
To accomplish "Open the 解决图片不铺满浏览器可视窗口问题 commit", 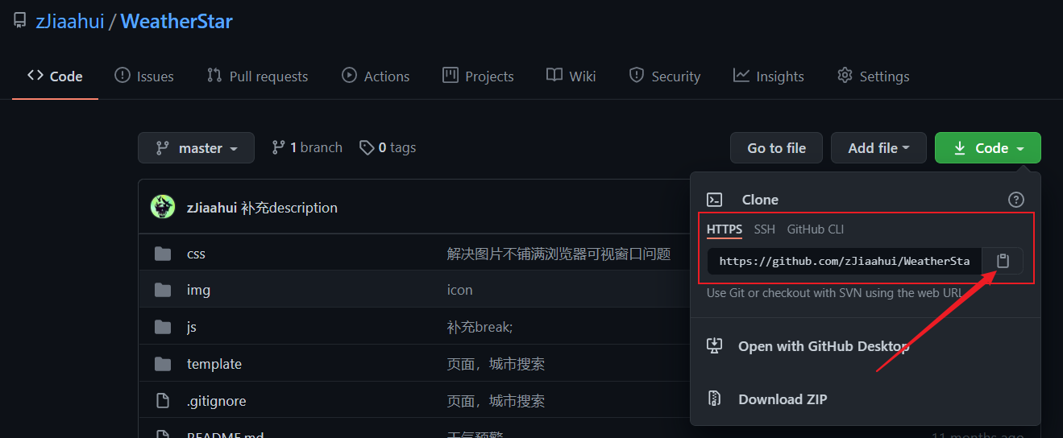I will [559, 254].
